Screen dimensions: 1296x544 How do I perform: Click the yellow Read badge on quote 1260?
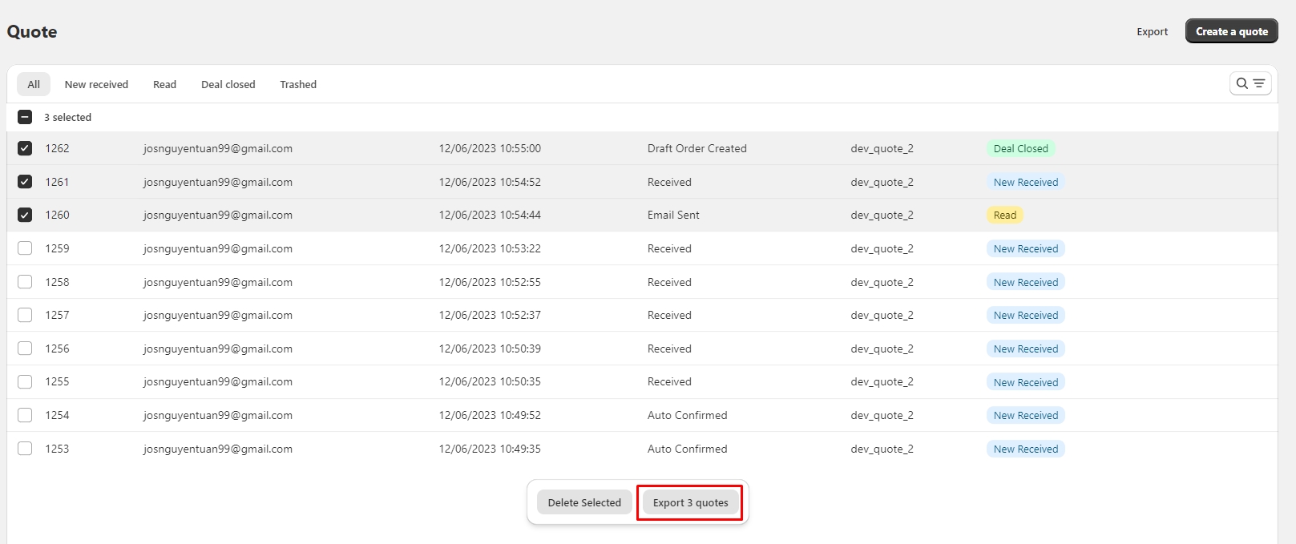[x=1004, y=215]
